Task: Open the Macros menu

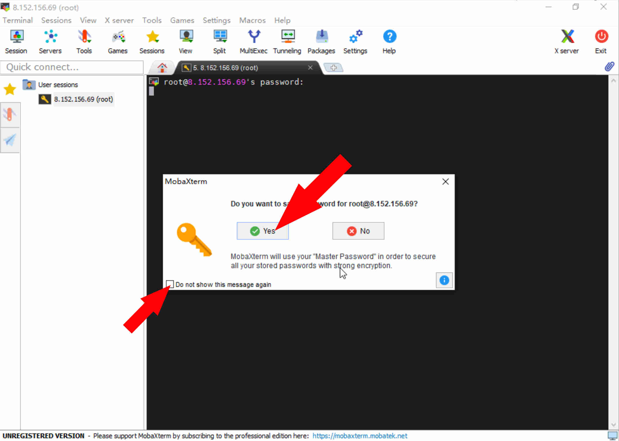Action: click(252, 20)
